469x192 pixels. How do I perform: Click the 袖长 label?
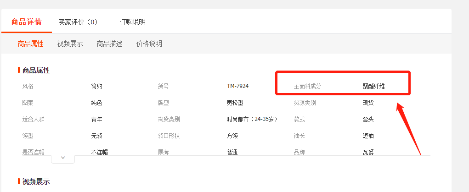pos(299,136)
